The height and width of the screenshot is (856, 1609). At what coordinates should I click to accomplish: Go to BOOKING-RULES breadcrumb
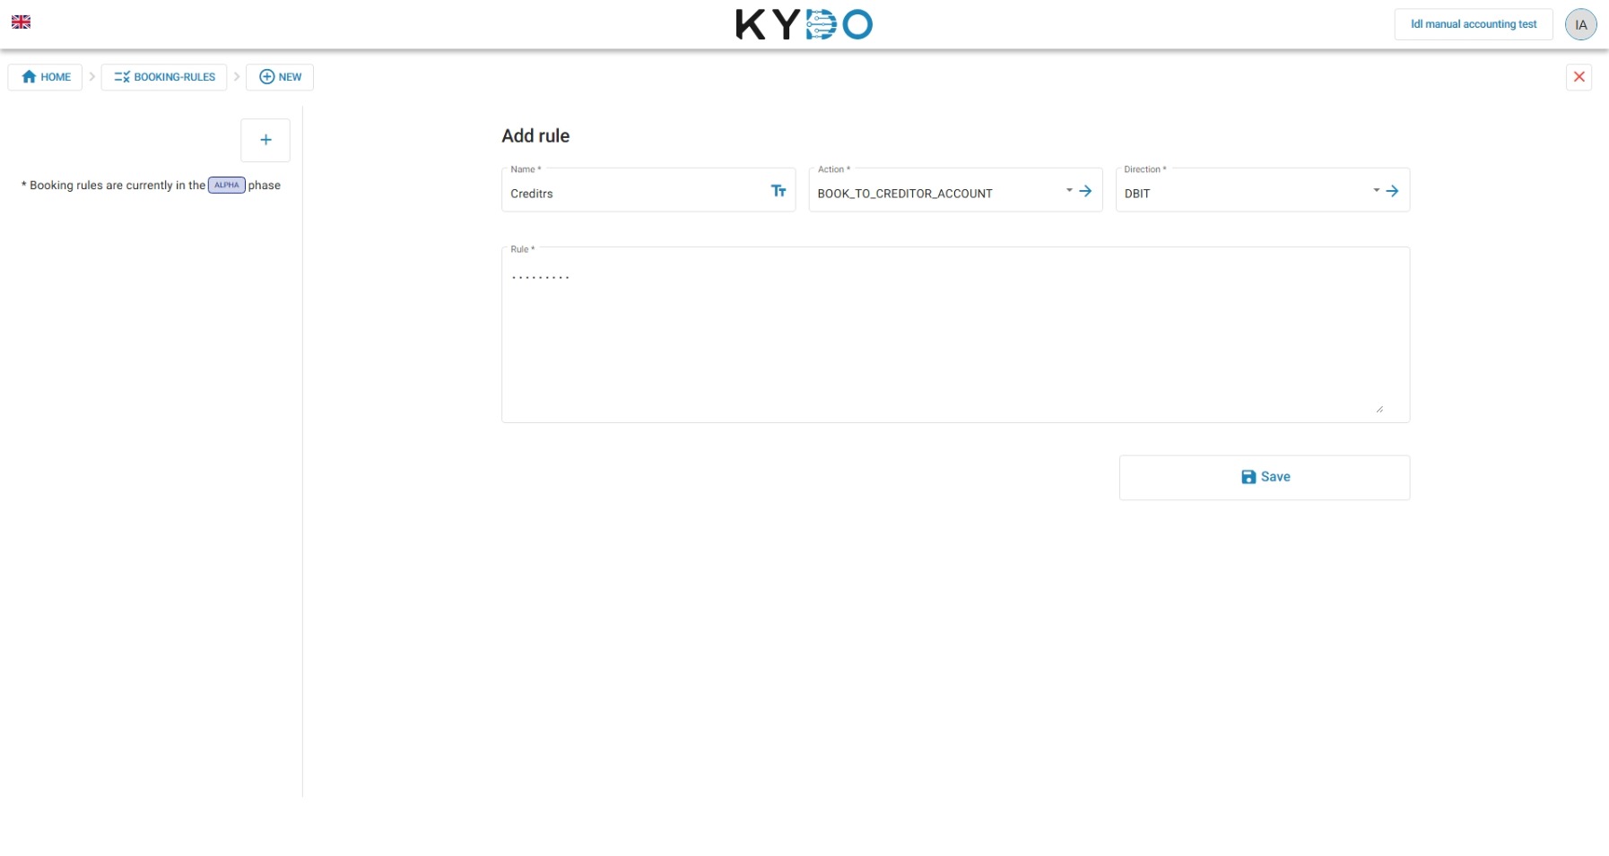point(164,77)
